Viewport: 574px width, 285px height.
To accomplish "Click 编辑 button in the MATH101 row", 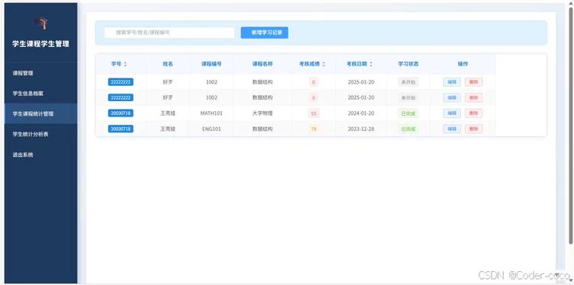I will point(452,113).
